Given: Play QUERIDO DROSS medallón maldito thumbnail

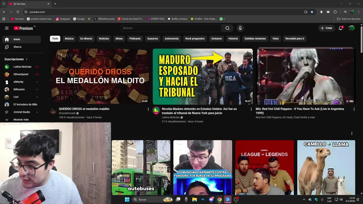Looking at the screenshot, I should (100, 76).
